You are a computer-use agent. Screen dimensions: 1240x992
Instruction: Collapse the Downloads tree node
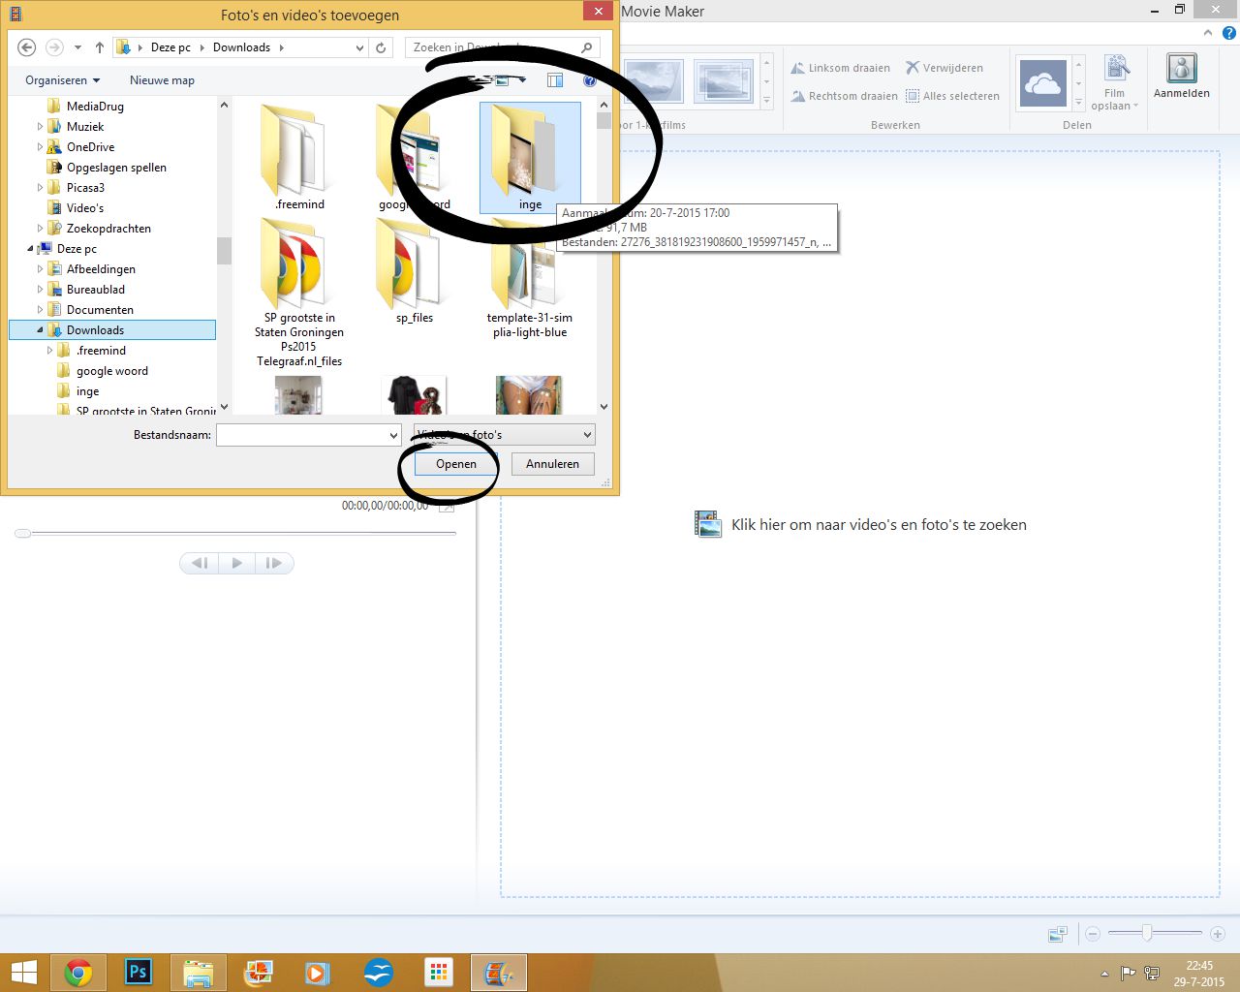(x=40, y=330)
